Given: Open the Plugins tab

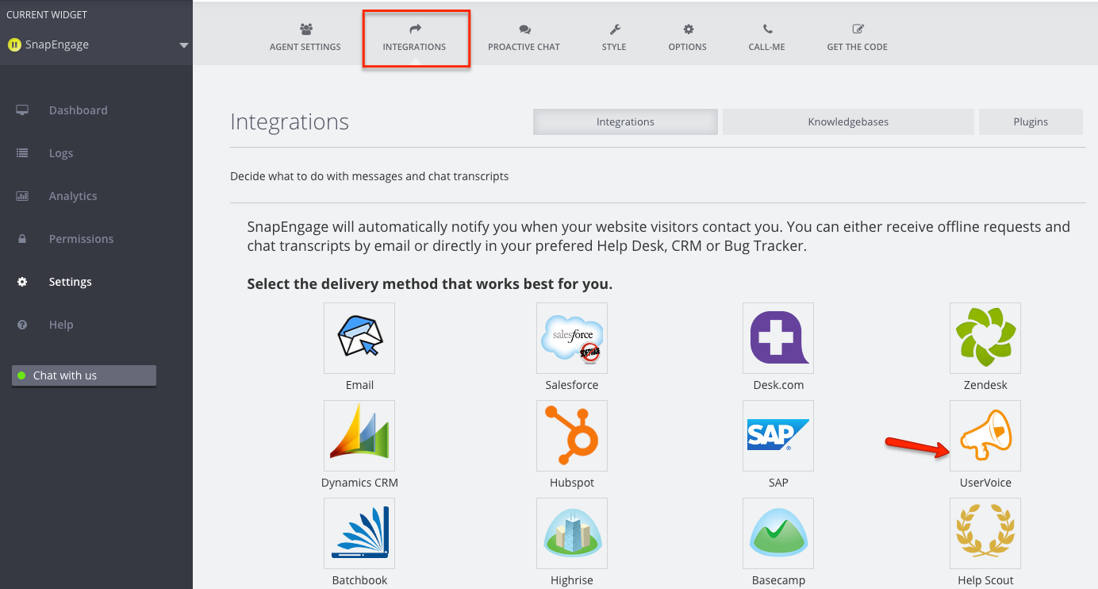Looking at the screenshot, I should [1031, 121].
